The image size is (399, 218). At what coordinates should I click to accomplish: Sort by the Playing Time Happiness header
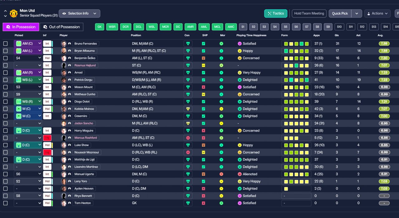coord(251,35)
